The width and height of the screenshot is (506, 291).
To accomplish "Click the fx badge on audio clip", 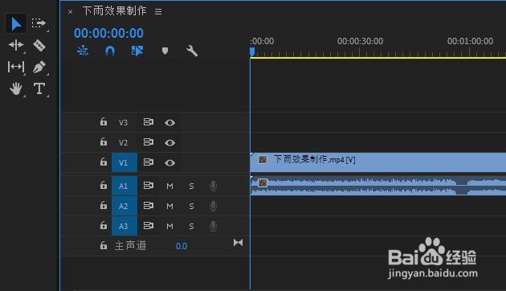I will click(x=263, y=182).
